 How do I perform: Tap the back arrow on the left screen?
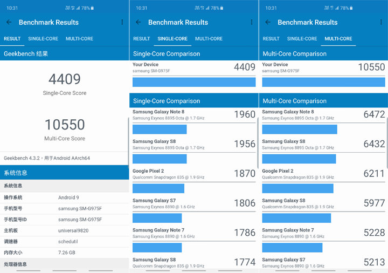coord(9,22)
